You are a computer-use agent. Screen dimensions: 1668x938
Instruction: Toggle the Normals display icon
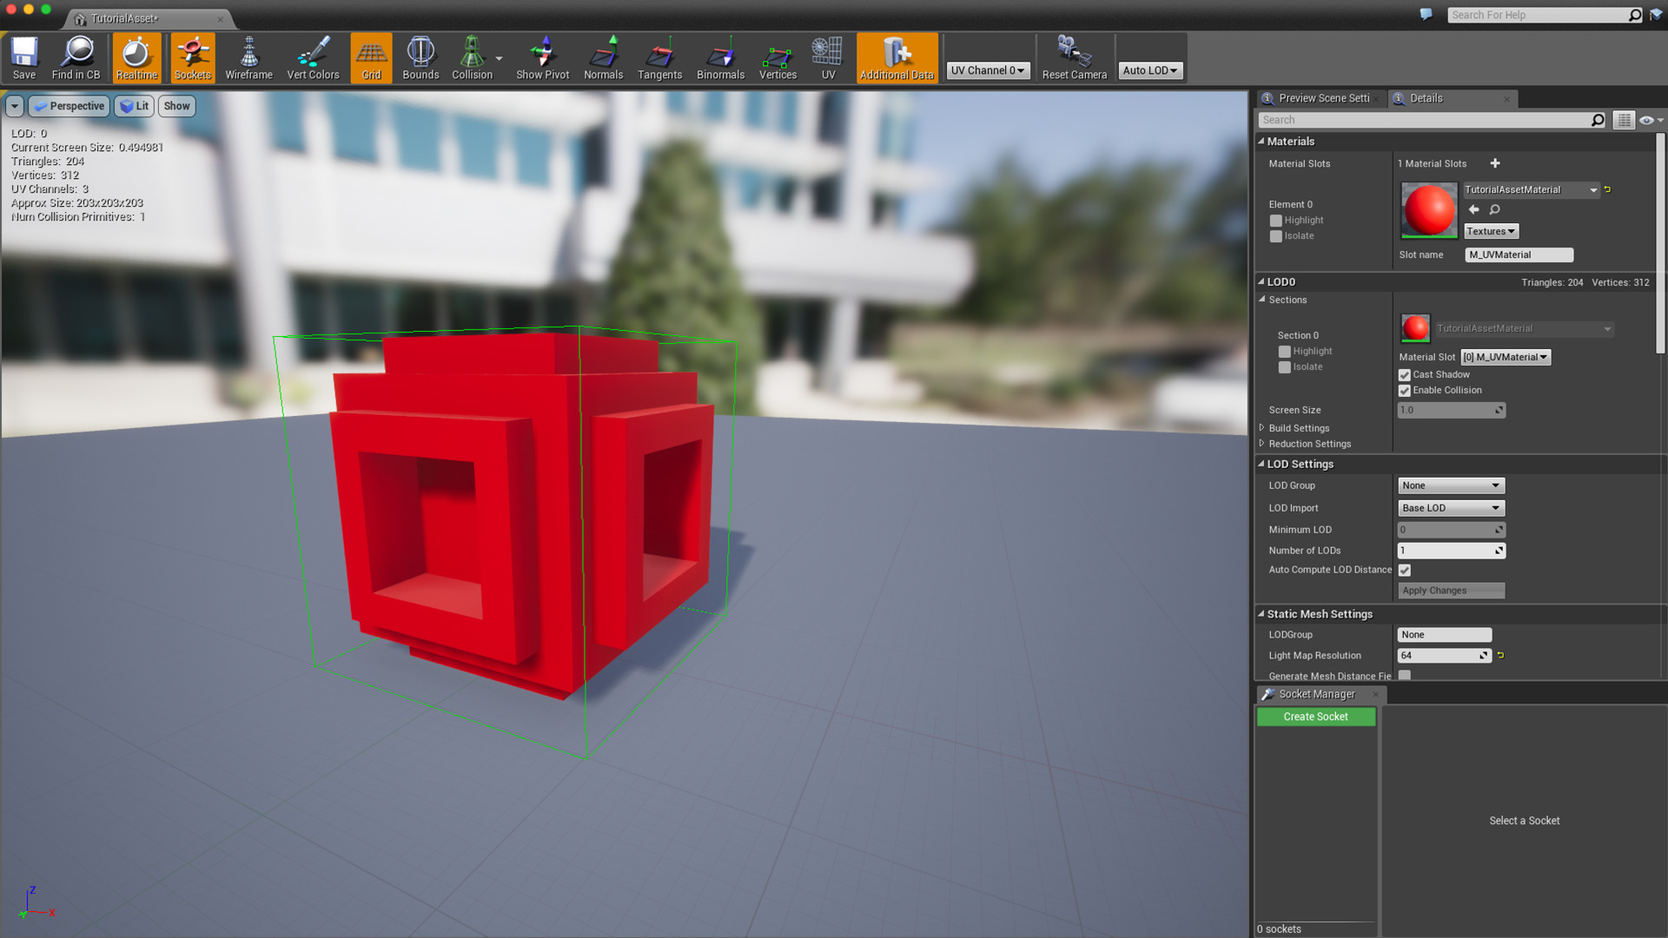pos(603,57)
